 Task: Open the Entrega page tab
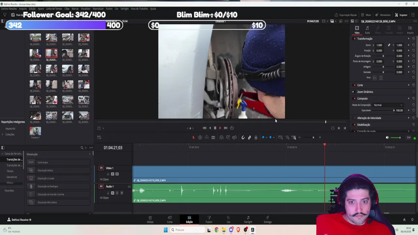tap(268, 220)
